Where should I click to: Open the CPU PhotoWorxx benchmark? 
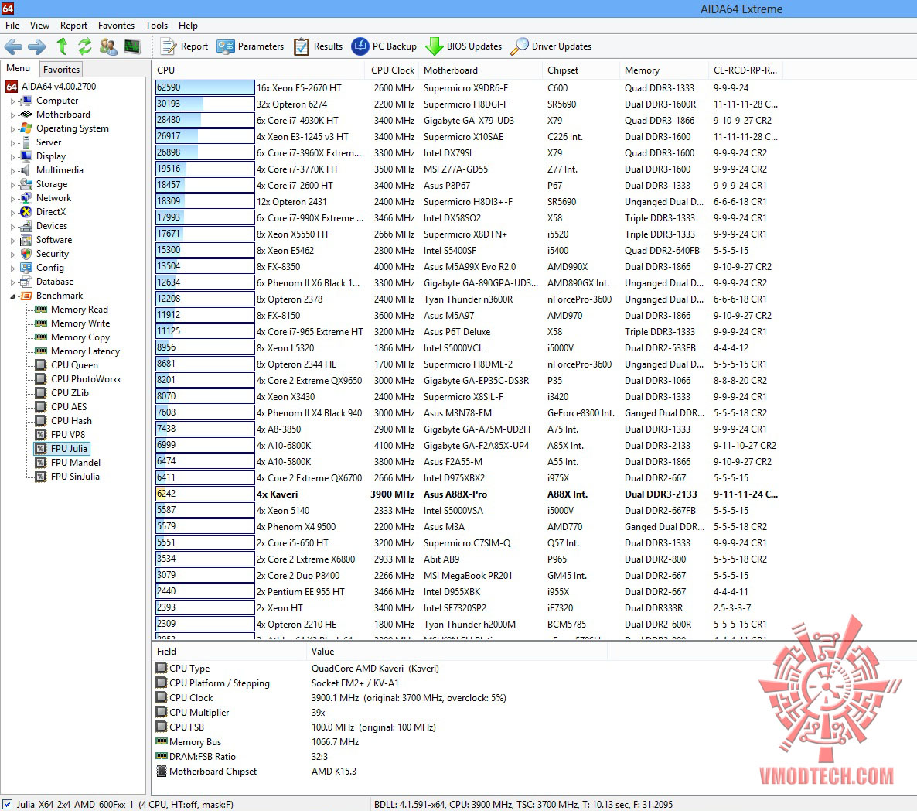click(x=78, y=379)
